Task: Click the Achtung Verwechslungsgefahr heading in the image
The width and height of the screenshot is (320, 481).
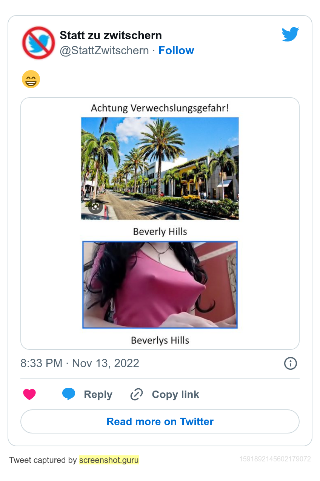Action: pyautogui.click(x=160, y=109)
